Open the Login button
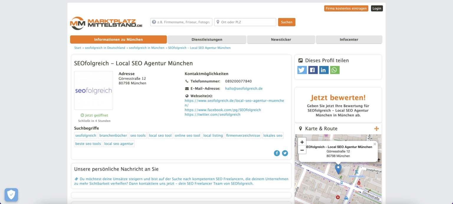Image resolution: width=453 pixels, height=204 pixels. click(377, 9)
